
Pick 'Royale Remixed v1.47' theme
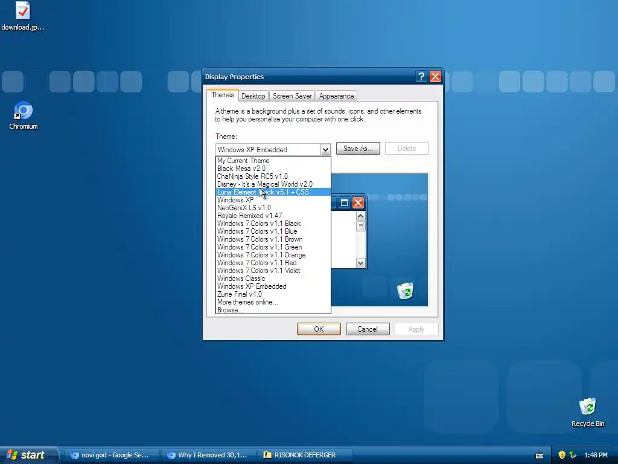pyautogui.click(x=273, y=216)
